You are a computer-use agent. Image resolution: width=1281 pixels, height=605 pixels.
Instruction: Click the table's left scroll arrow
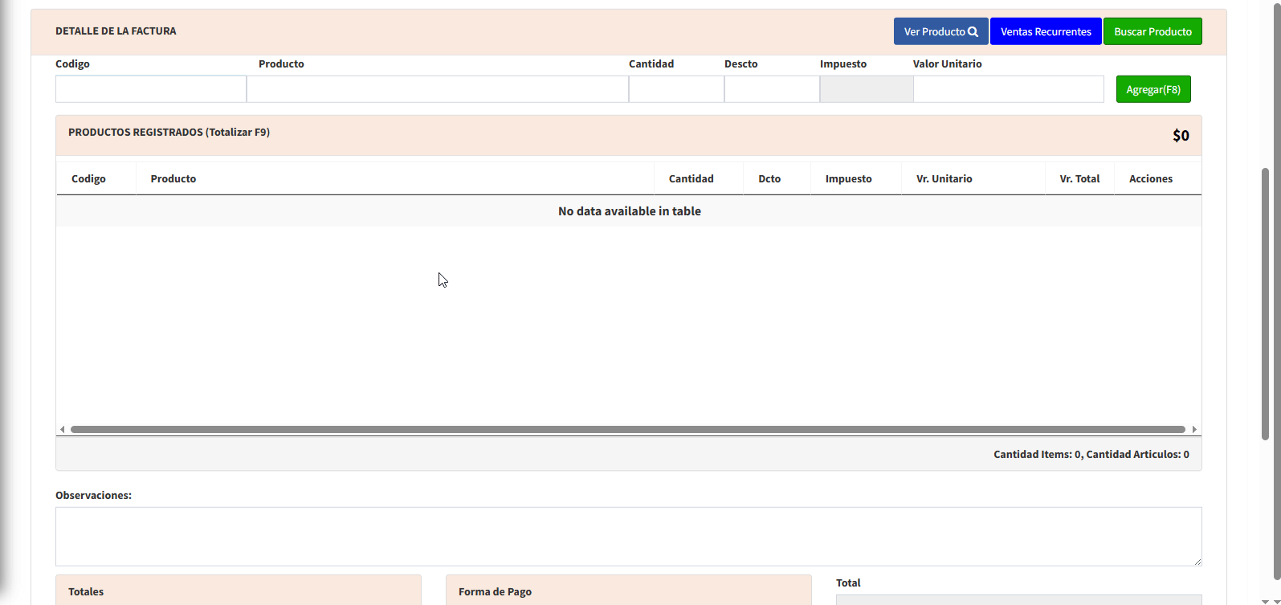63,429
